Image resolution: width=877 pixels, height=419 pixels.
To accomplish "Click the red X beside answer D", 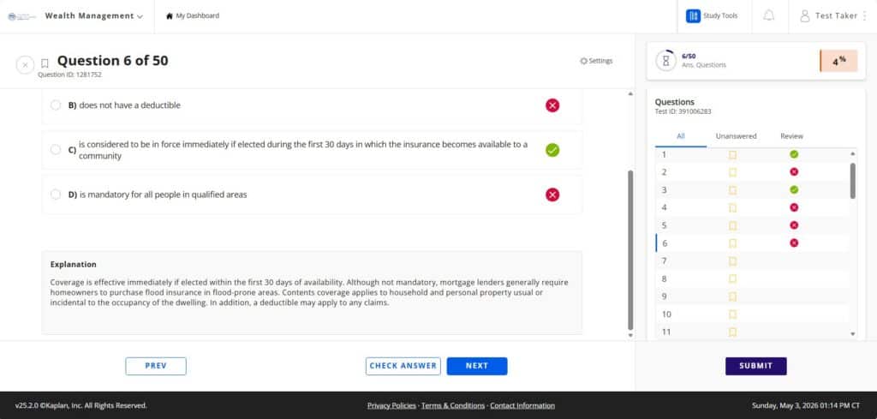I will point(552,195).
